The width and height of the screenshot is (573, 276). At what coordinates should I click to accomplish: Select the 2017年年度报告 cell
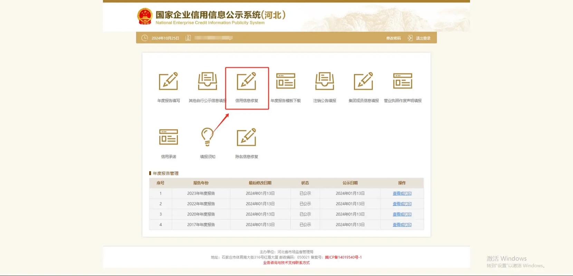[201, 225]
